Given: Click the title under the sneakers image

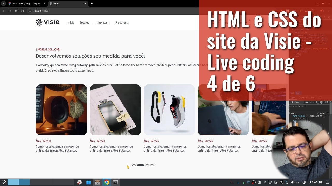Looking at the screenshot, I should (x=165, y=149).
